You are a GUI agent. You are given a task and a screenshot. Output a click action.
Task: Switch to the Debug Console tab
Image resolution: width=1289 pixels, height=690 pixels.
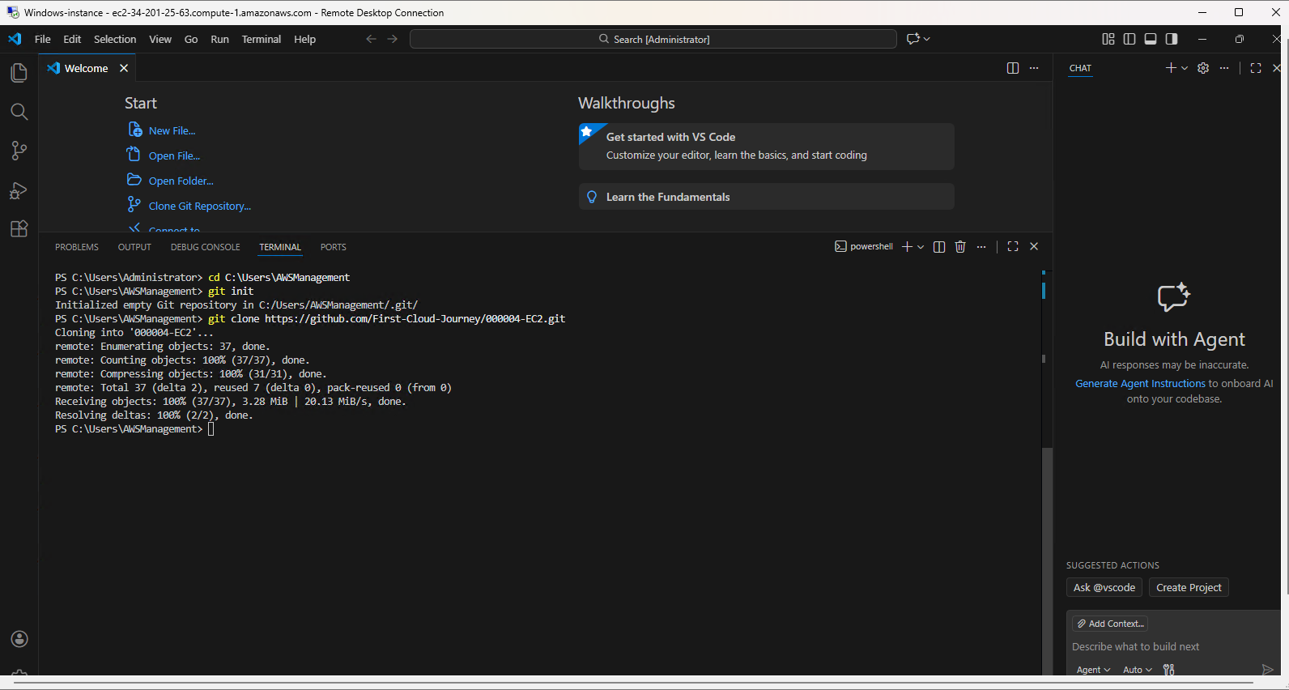pos(206,247)
